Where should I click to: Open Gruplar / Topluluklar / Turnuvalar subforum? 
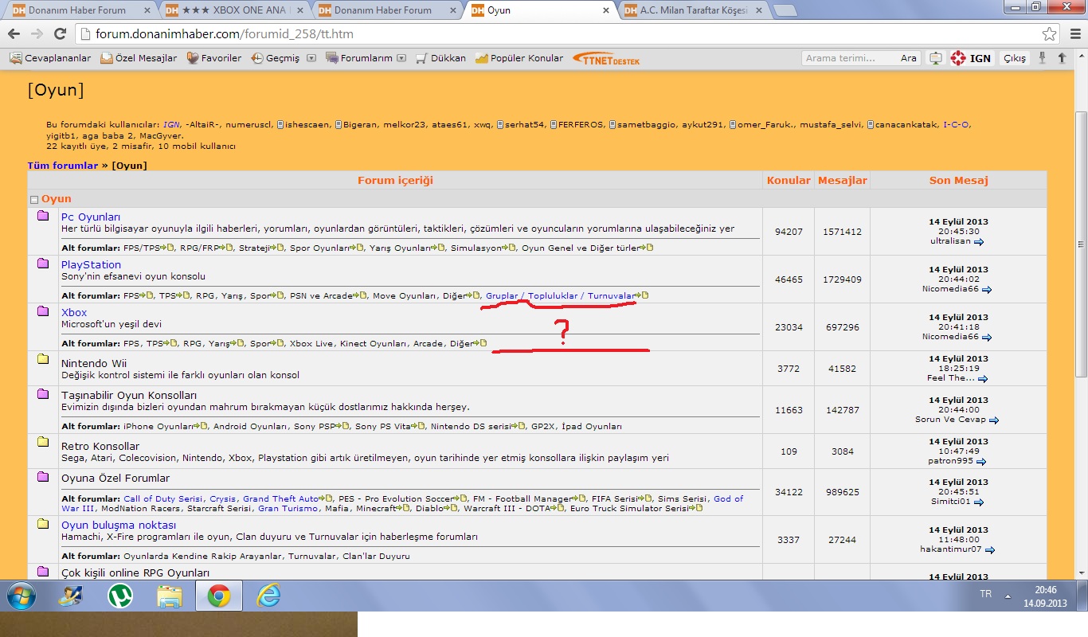pos(560,295)
